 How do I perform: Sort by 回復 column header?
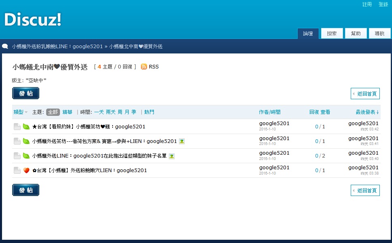[x=314, y=112]
